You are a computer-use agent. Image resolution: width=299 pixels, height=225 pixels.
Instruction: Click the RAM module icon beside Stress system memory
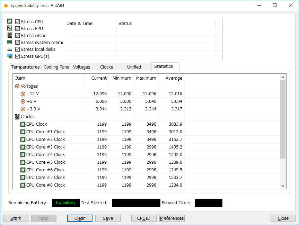pos(10,42)
